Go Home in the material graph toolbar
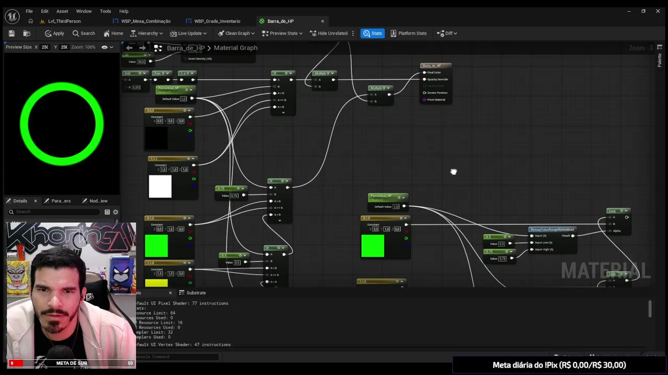 [x=113, y=33]
